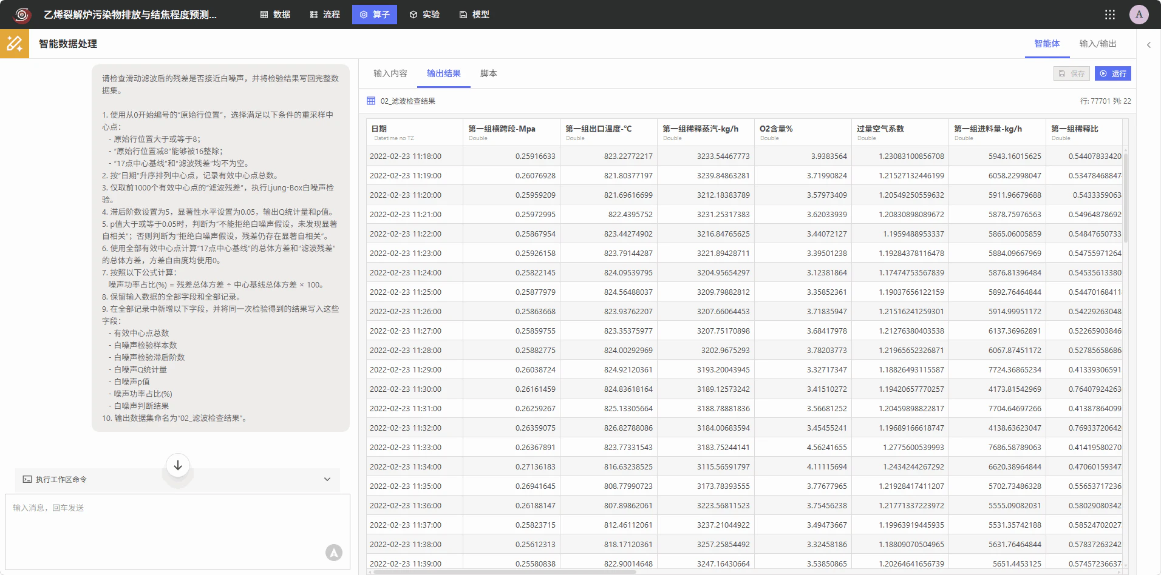Click the terminal icon beside 执行工作区命令
Image resolution: width=1161 pixels, height=575 pixels.
coord(27,479)
